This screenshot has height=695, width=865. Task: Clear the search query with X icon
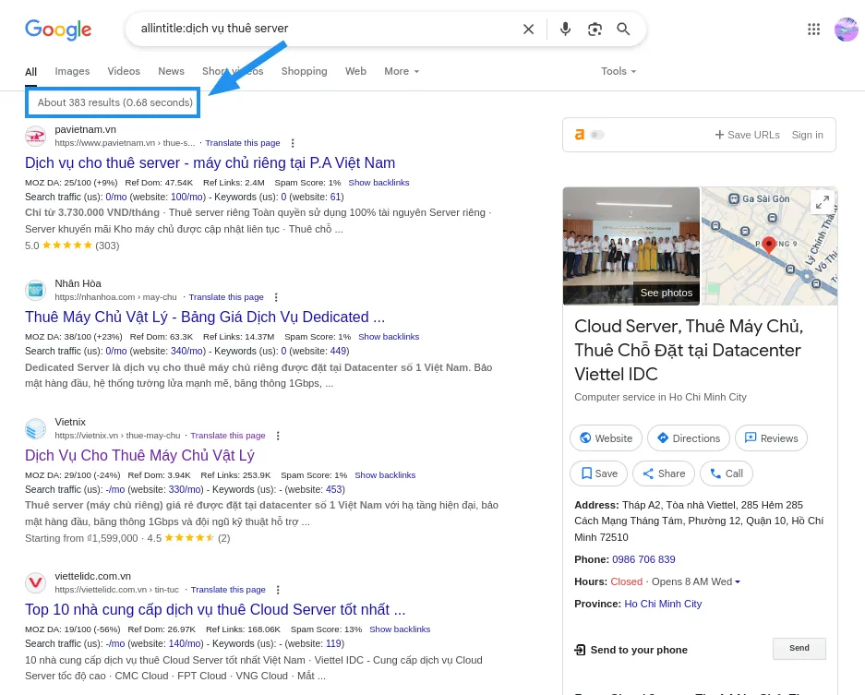point(528,30)
